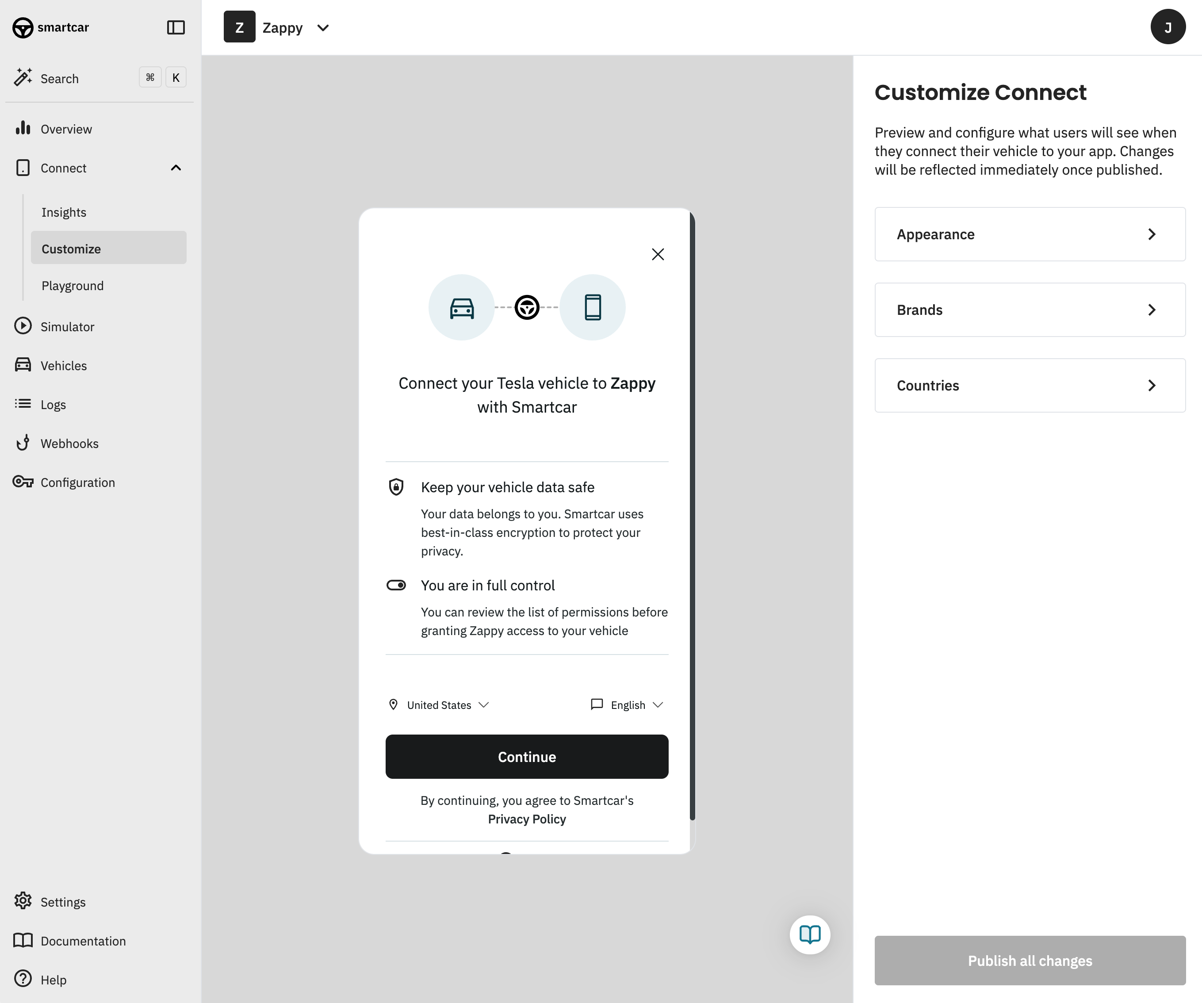Expand the Brands section

pos(1030,310)
